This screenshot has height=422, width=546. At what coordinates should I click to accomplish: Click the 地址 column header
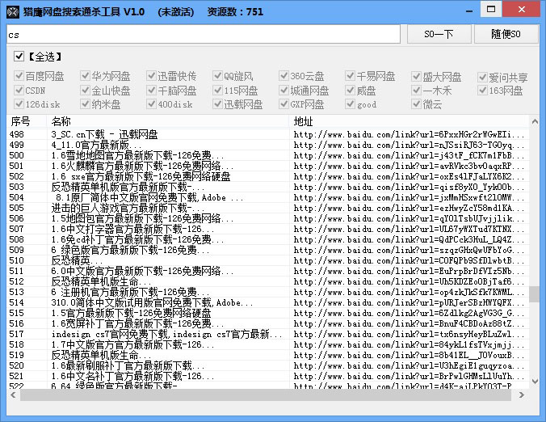404,121
